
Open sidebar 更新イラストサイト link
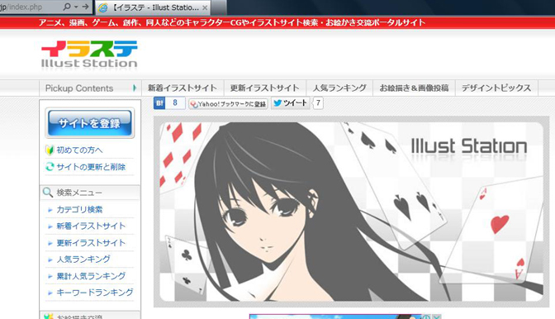coord(91,243)
